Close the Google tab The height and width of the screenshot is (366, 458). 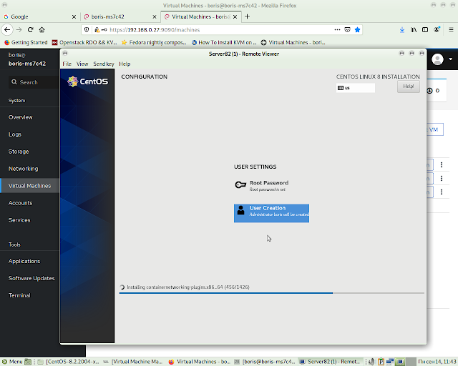tap(74, 17)
